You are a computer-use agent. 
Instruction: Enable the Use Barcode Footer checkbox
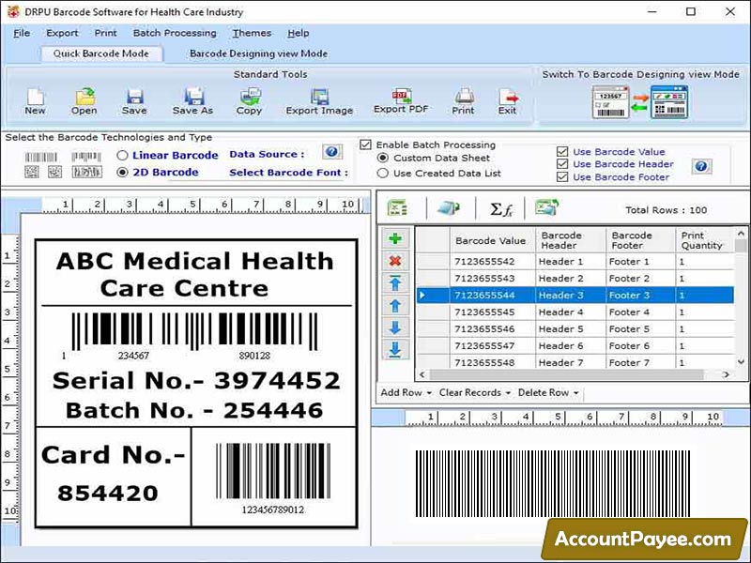point(562,176)
